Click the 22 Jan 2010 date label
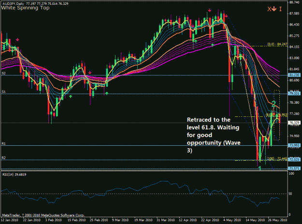Image resolution: width=302 pixels, height=224 pixels. pyautogui.click(x=32, y=220)
